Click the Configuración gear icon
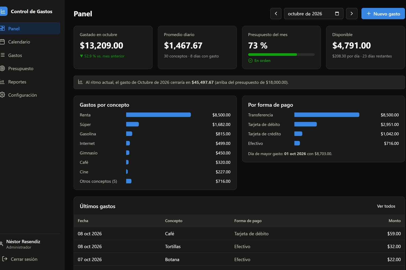 click(2, 95)
